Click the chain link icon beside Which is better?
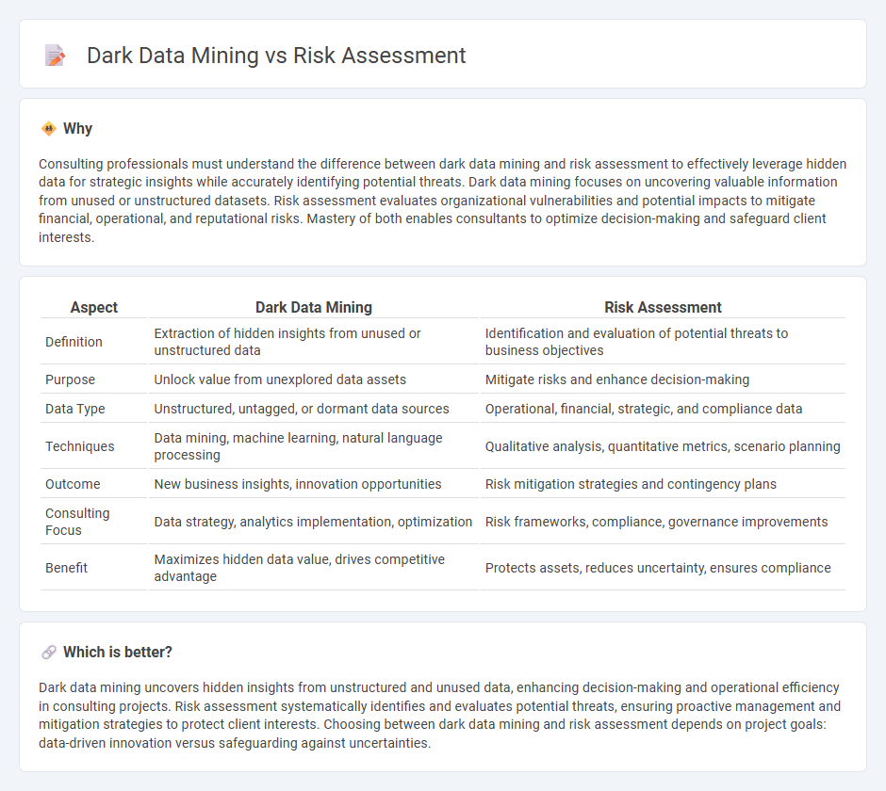 49,653
